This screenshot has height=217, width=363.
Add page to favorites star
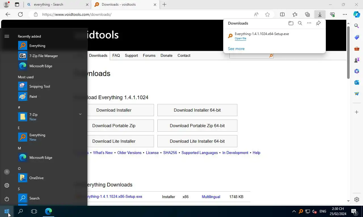point(267,14)
